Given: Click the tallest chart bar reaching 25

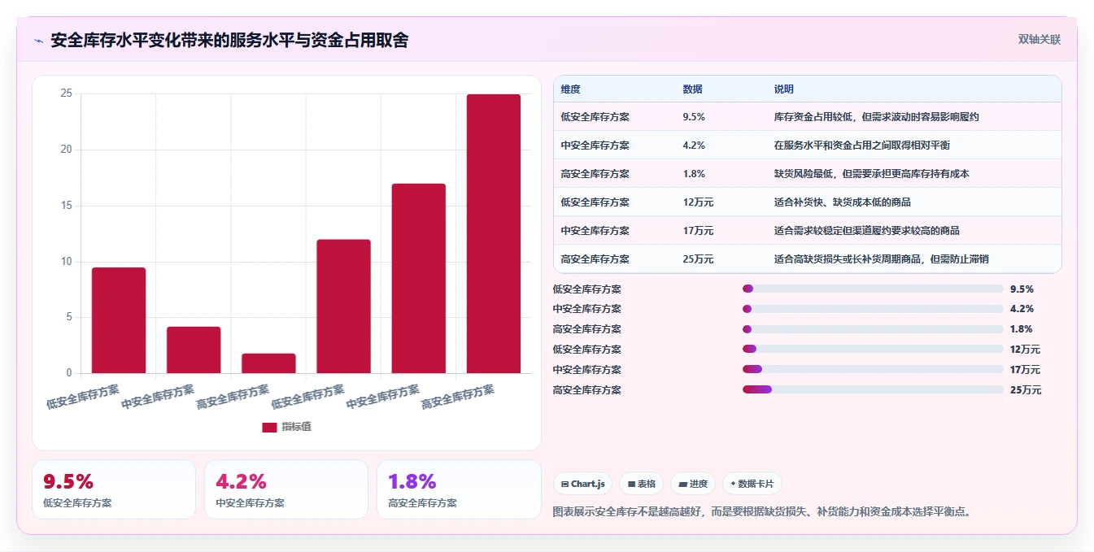Looking at the screenshot, I should (494, 233).
